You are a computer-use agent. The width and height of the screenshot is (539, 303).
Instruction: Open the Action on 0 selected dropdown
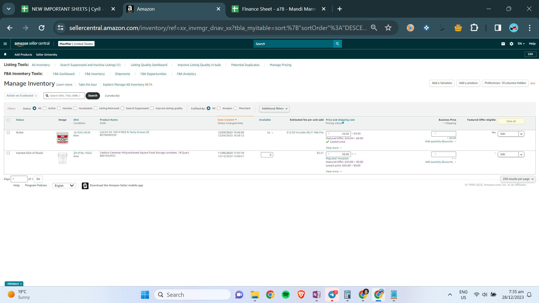(22, 96)
